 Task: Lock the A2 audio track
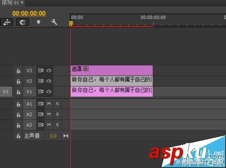19,115
